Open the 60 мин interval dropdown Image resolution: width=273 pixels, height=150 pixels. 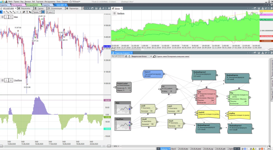[50, 12]
